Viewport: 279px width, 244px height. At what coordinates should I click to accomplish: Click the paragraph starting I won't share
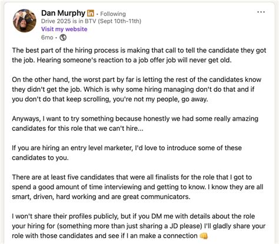point(138,226)
